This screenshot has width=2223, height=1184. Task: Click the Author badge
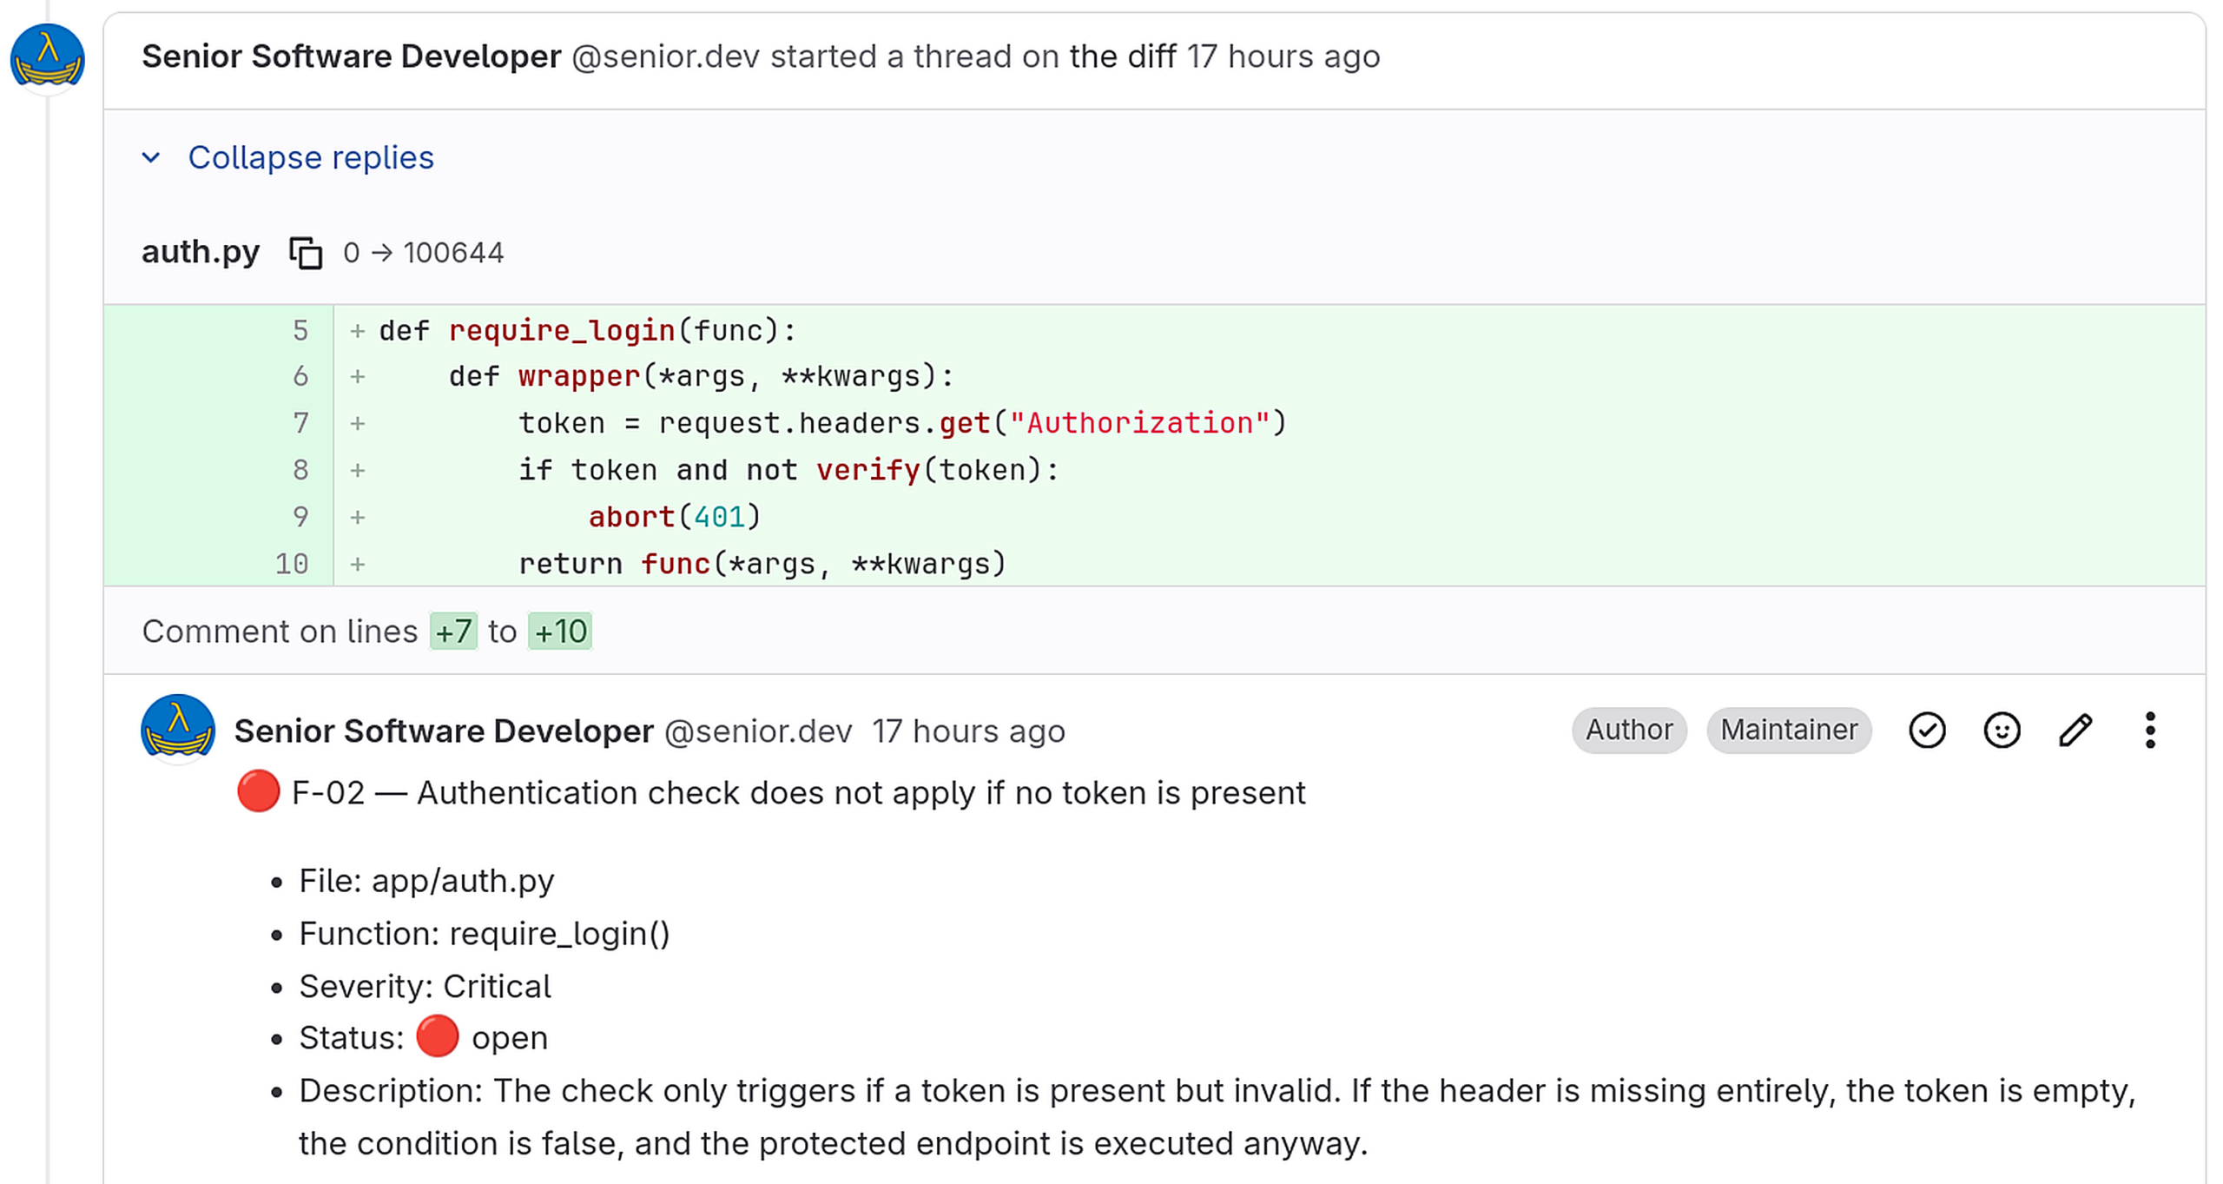(x=1628, y=730)
